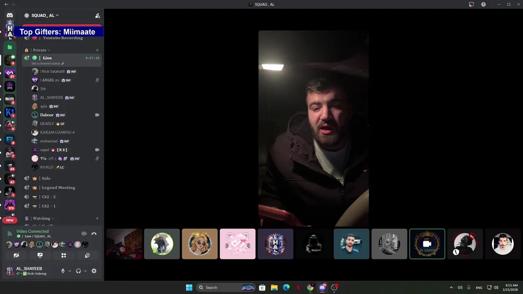Screen dimensions: 523x294
Task: Join the Youtube Recording channel
Action: coord(61,38)
